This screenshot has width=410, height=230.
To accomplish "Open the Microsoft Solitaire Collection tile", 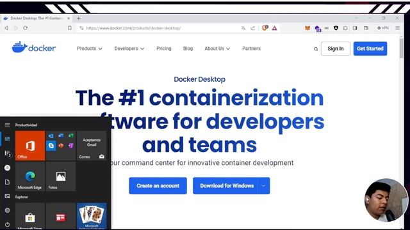I will [92, 217].
